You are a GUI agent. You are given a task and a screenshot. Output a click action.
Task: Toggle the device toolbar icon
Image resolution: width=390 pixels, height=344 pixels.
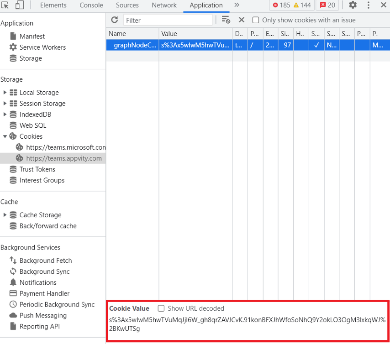[19, 5]
